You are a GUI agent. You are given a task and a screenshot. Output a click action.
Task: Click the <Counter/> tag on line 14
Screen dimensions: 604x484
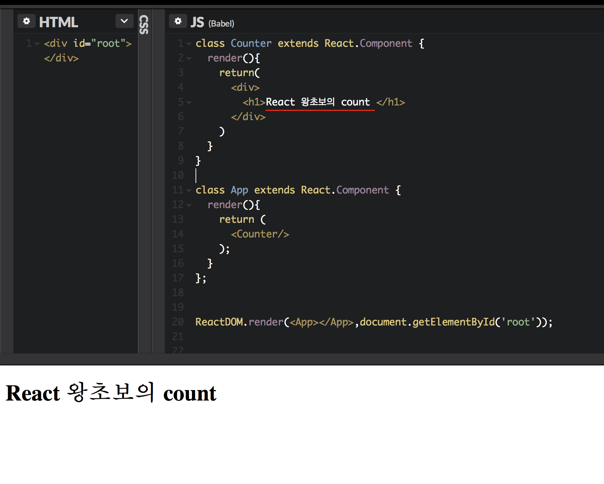(260, 234)
